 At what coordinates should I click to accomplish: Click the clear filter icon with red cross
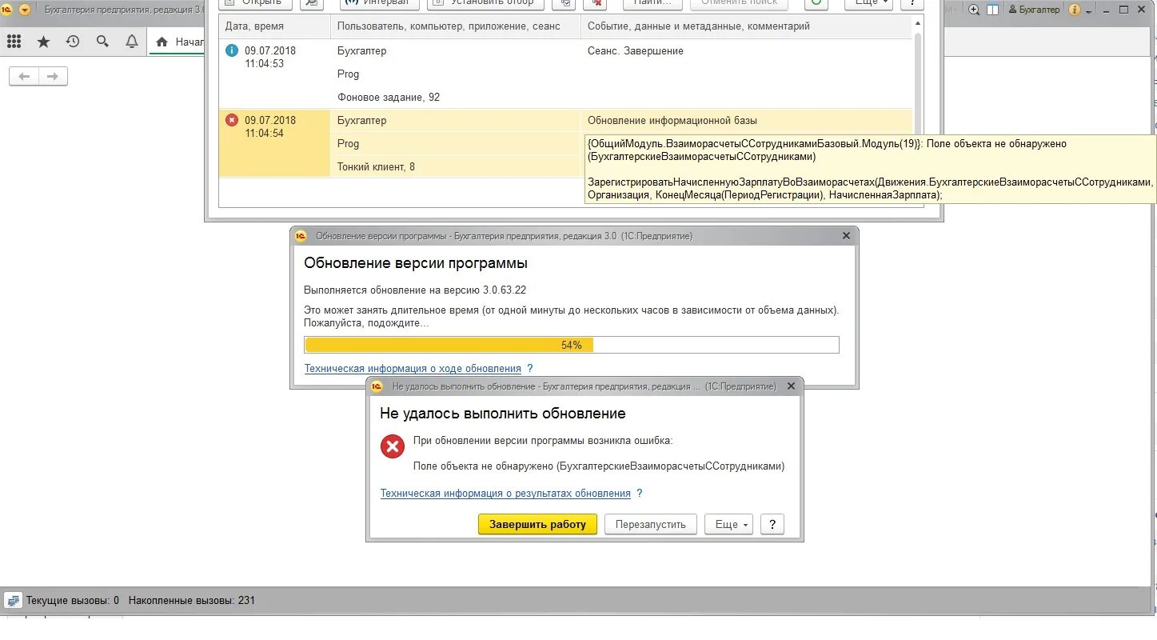coord(596,3)
